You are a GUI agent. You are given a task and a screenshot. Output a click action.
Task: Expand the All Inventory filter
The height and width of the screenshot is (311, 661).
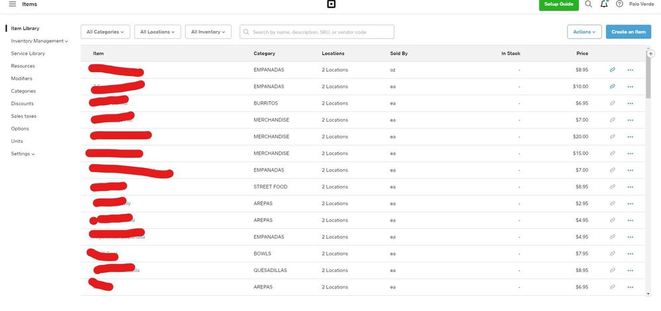coord(208,32)
